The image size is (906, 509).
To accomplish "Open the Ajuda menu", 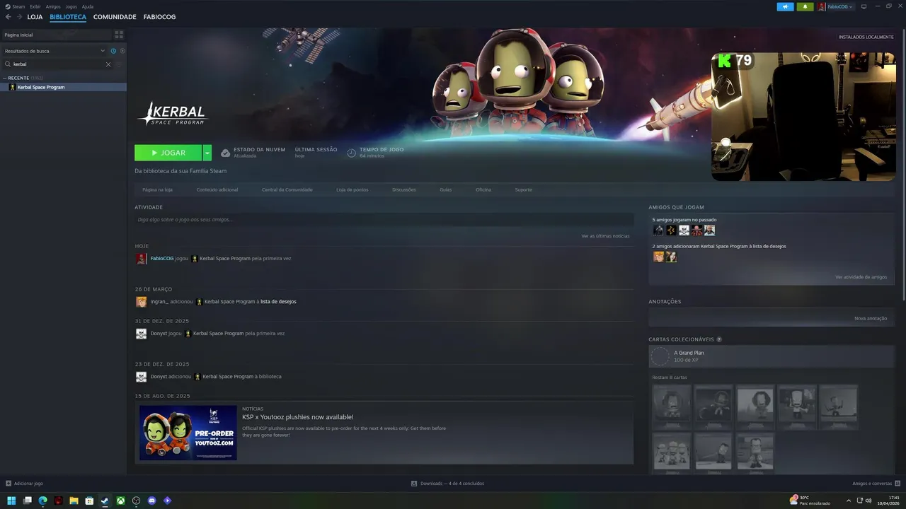I will pos(88,6).
